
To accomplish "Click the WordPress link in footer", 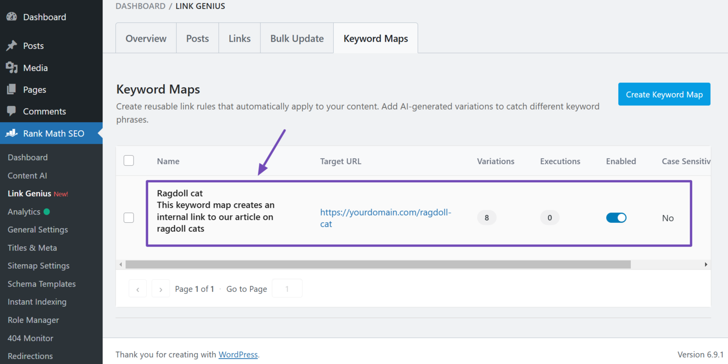I will [x=238, y=355].
